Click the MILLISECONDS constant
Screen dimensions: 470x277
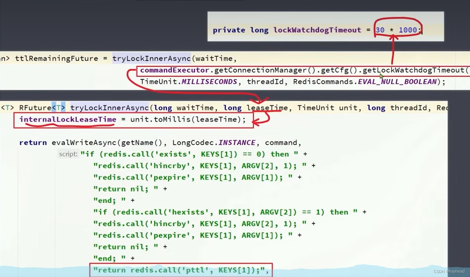coord(209,81)
